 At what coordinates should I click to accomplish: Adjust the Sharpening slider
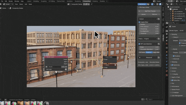tap(149, 29)
